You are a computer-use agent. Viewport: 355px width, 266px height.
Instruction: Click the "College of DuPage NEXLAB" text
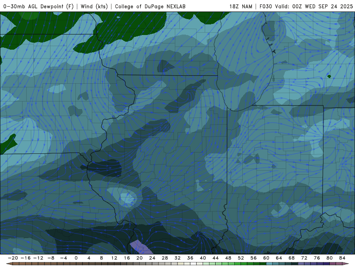pyautogui.click(x=150, y=6)
